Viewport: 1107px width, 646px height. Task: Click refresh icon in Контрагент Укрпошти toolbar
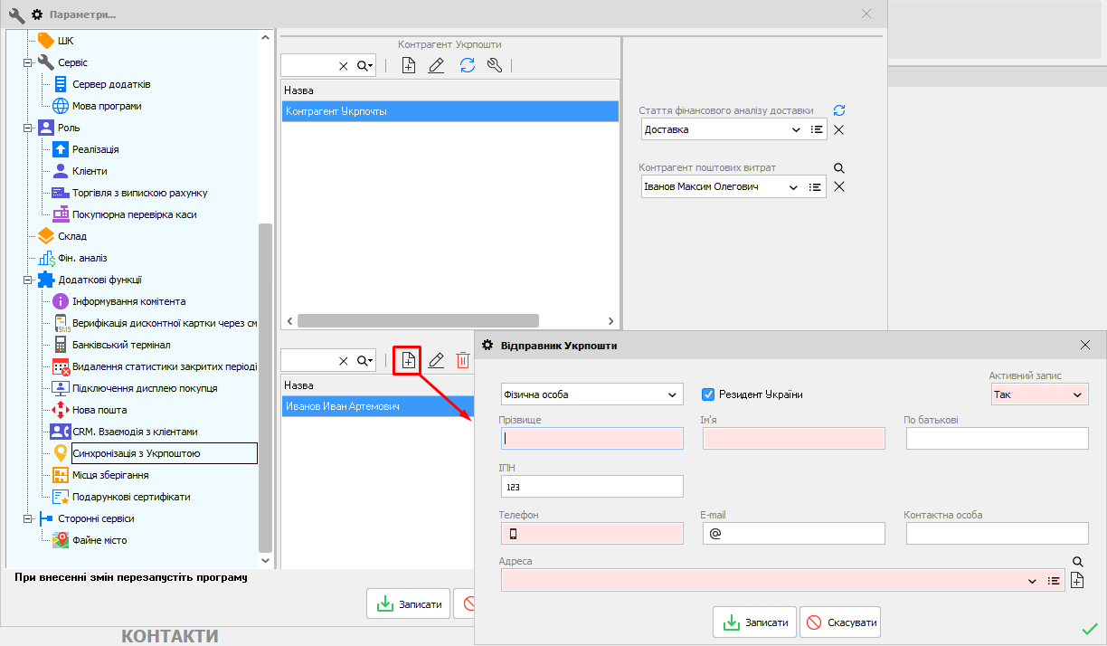tap(467, 65)
